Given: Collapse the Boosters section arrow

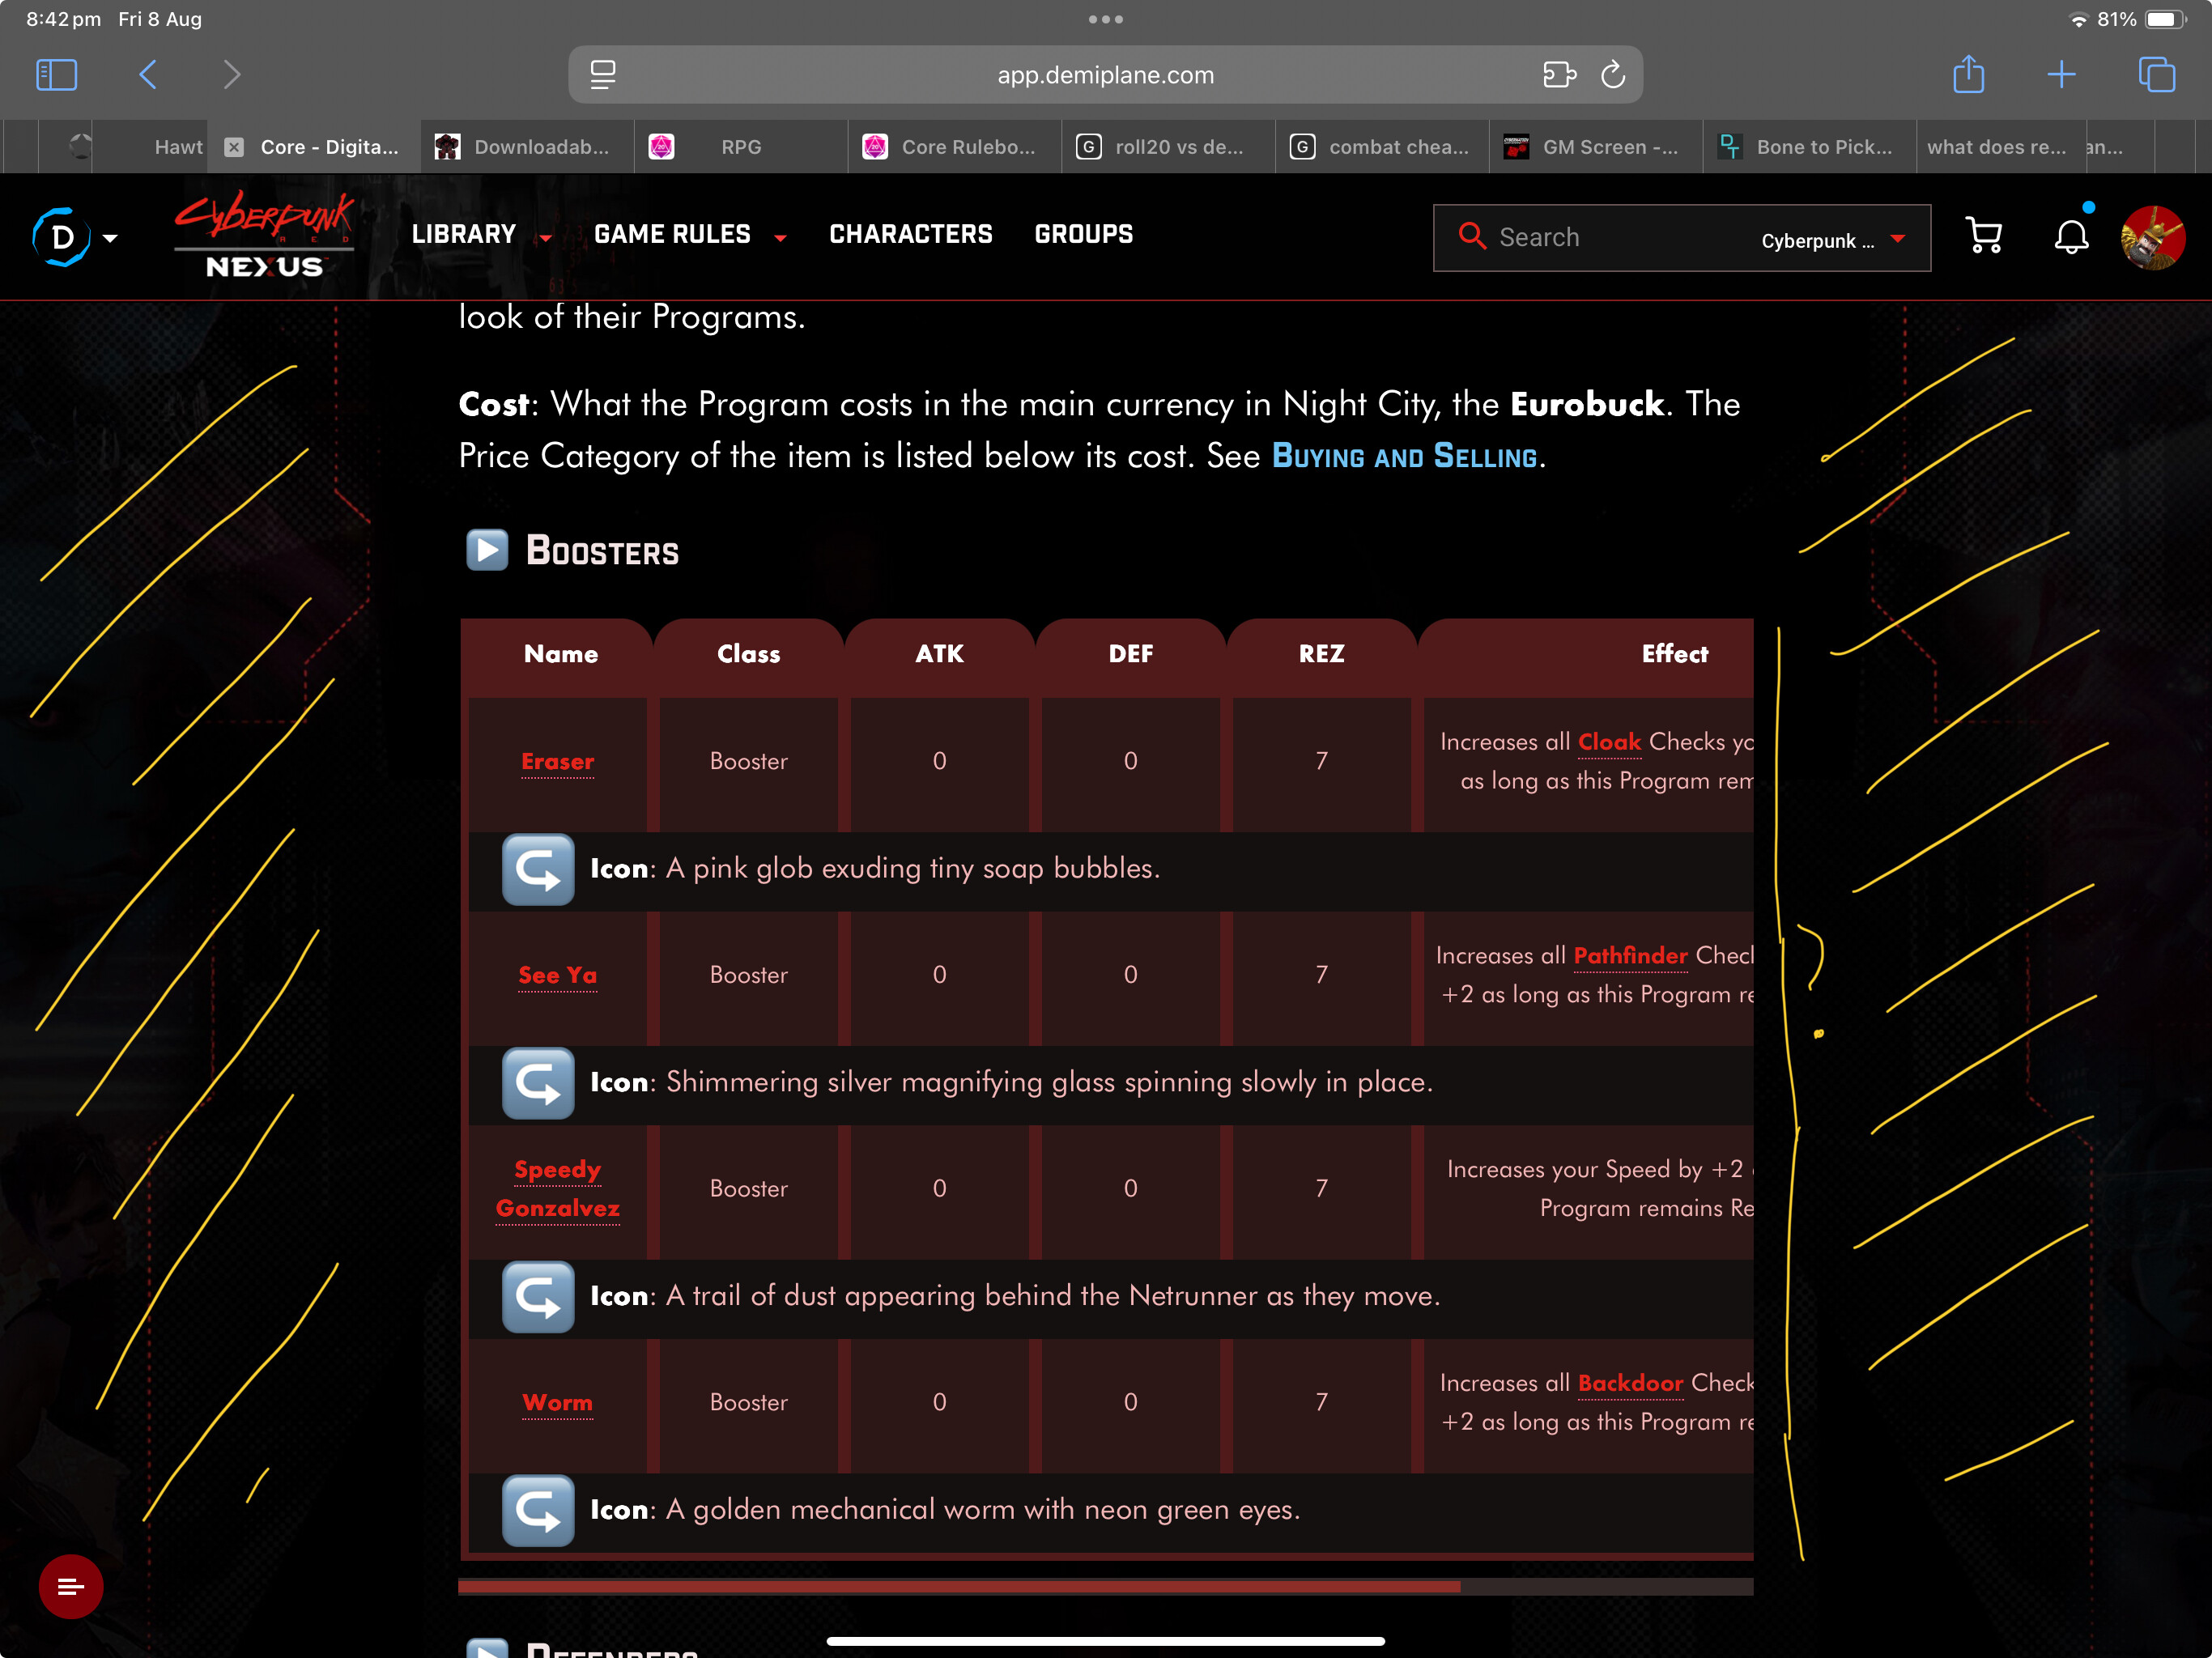Looking at the screenshot, I should coord(487,550).
